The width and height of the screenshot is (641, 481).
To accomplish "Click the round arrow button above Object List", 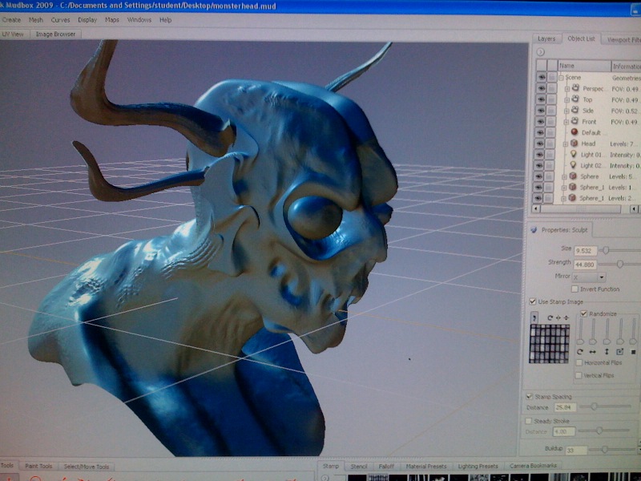I will tap(540, 52).
